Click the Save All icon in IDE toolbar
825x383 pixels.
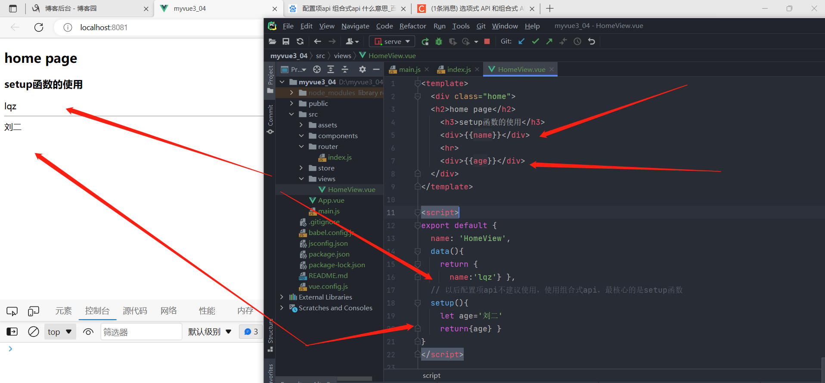286,41
